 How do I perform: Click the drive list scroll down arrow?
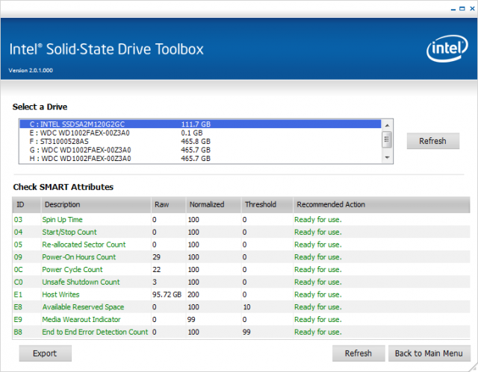[x=387, y=157]
